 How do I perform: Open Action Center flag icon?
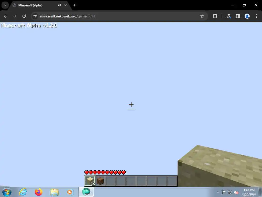224,192
